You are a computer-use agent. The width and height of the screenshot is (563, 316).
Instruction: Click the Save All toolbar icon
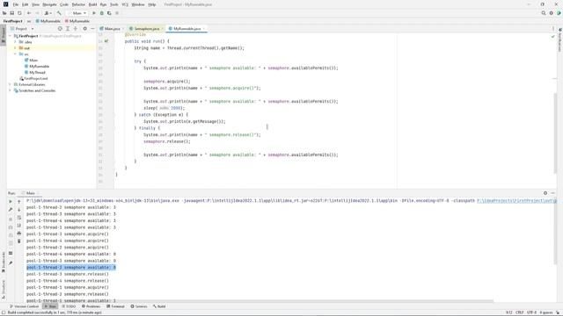11,13
